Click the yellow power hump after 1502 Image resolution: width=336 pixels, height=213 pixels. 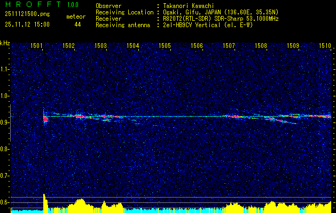[80, 205]
